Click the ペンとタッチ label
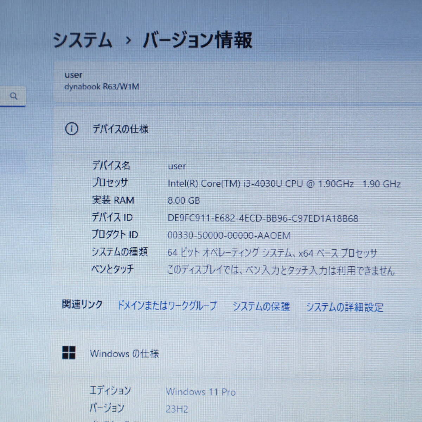This screenshot has width=422, height=422. coord(113,269)
